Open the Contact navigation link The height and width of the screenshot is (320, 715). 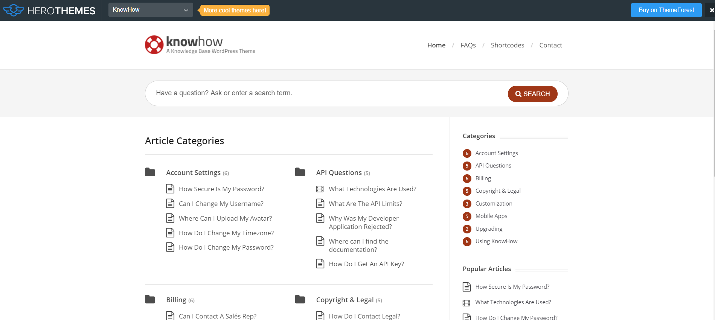[550, 45]
